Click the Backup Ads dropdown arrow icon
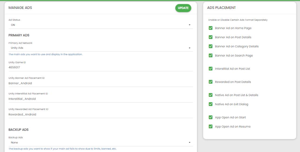The image size is (300, 152). (190, 143)
